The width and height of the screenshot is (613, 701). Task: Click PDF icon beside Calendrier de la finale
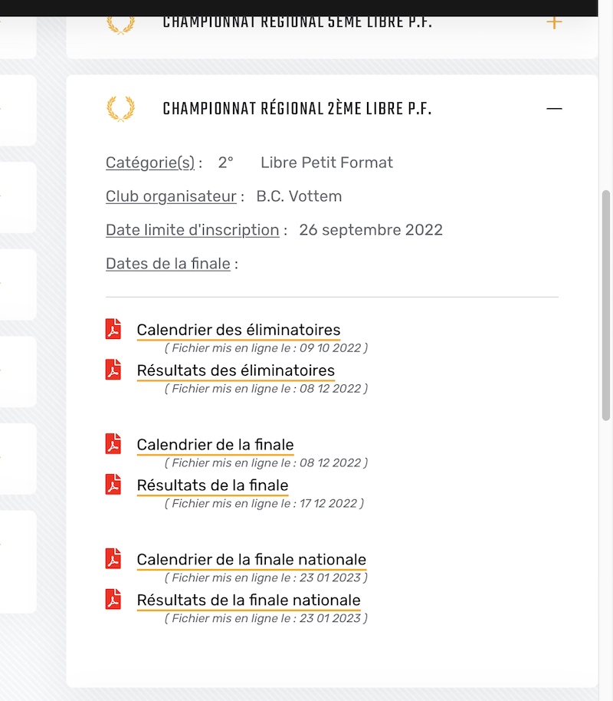(x=113, y=444)
